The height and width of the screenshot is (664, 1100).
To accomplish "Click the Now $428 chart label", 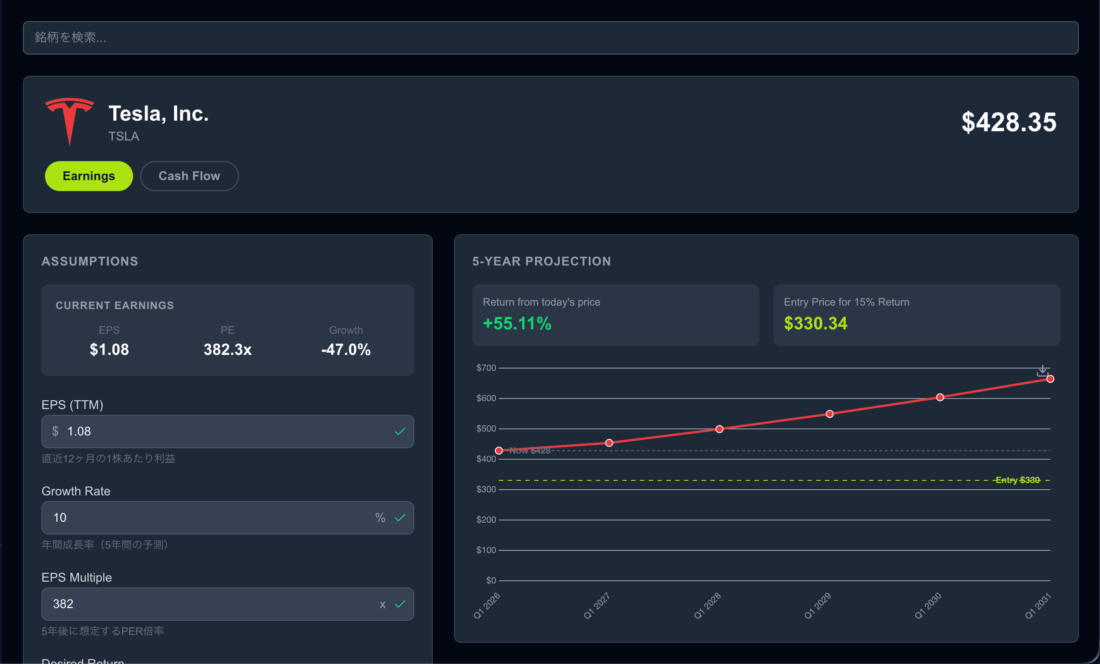I will coord(530,450).
